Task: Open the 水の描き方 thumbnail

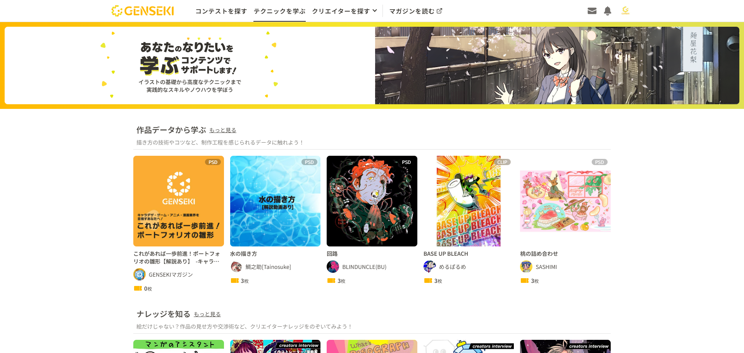Action: 275,201
